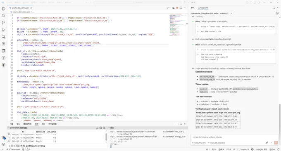Image resolution: width=281 pixels, height=151 pixels.
Task: Open the DolphinDB database view icon
Action: 3,51
